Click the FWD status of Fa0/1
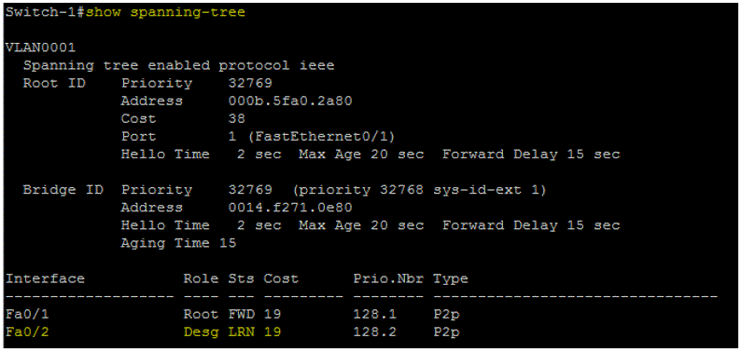This screenshot has height=352, width=742. click(x=241, y=315)
